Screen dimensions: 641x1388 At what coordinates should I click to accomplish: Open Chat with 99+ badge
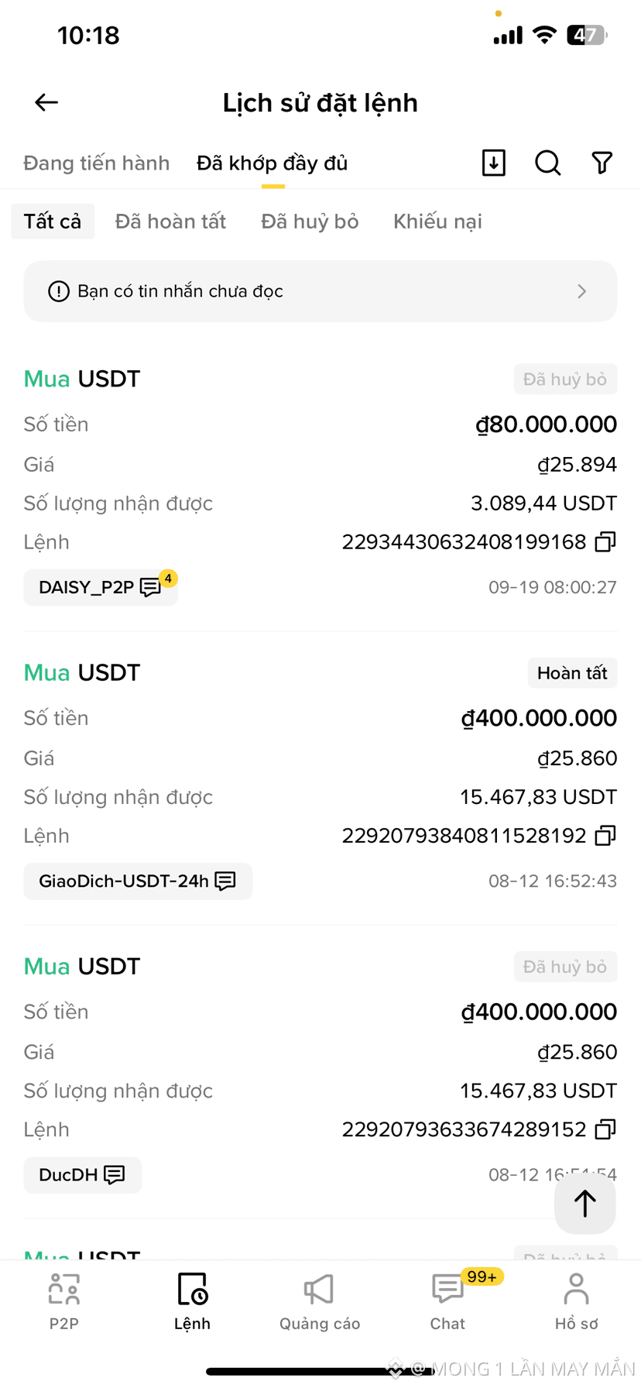(448, 1301)
